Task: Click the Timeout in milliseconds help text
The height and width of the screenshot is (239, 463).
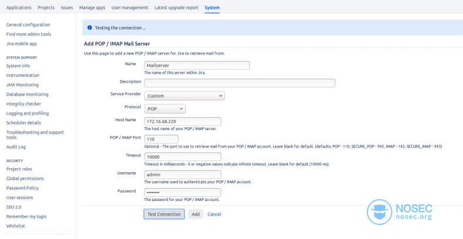Action: tap(237, 164)
